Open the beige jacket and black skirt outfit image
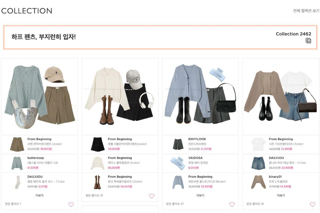Image resolution: width=320 pixels, height=213 pixels. pos(120,96)
